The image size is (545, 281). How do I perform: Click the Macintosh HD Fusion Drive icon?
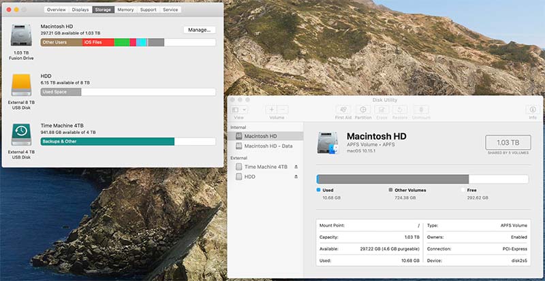click(x=21, y=35)
